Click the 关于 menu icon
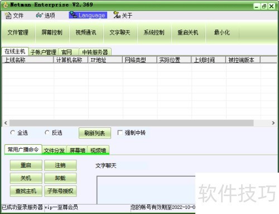Screen dimensions: 279x214 (x=117, y=15)
